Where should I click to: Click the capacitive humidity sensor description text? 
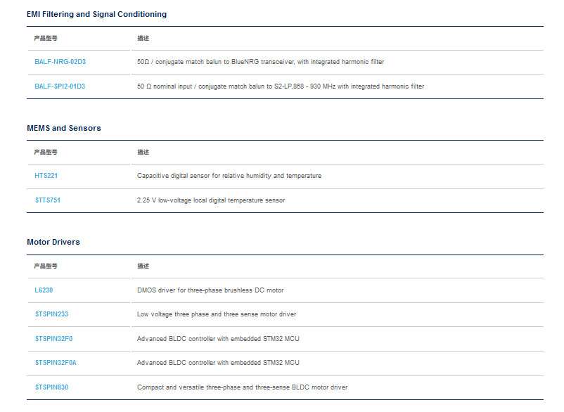click(229, 176)
